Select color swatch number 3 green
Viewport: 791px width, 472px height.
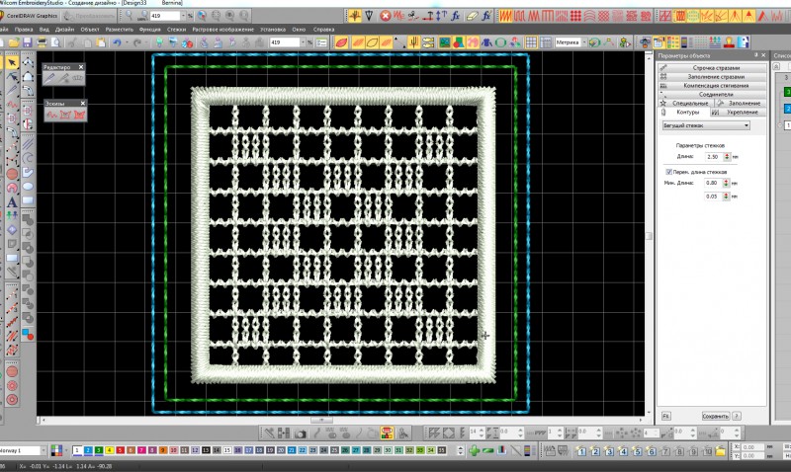98,450
